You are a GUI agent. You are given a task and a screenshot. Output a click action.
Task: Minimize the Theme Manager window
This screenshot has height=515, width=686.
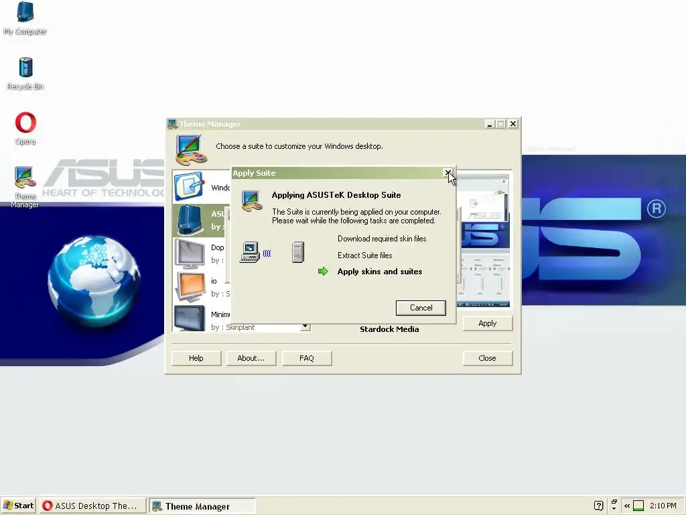pyautogui.click(x=490, y=124)
